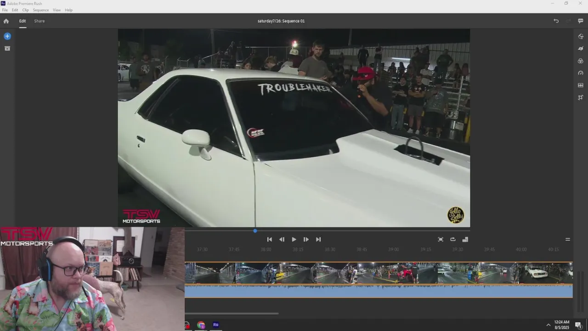Image resolution: width=588 pixels, height=331 pixels.
Task: Open the Audio panel
Action: tap(581, 86)
